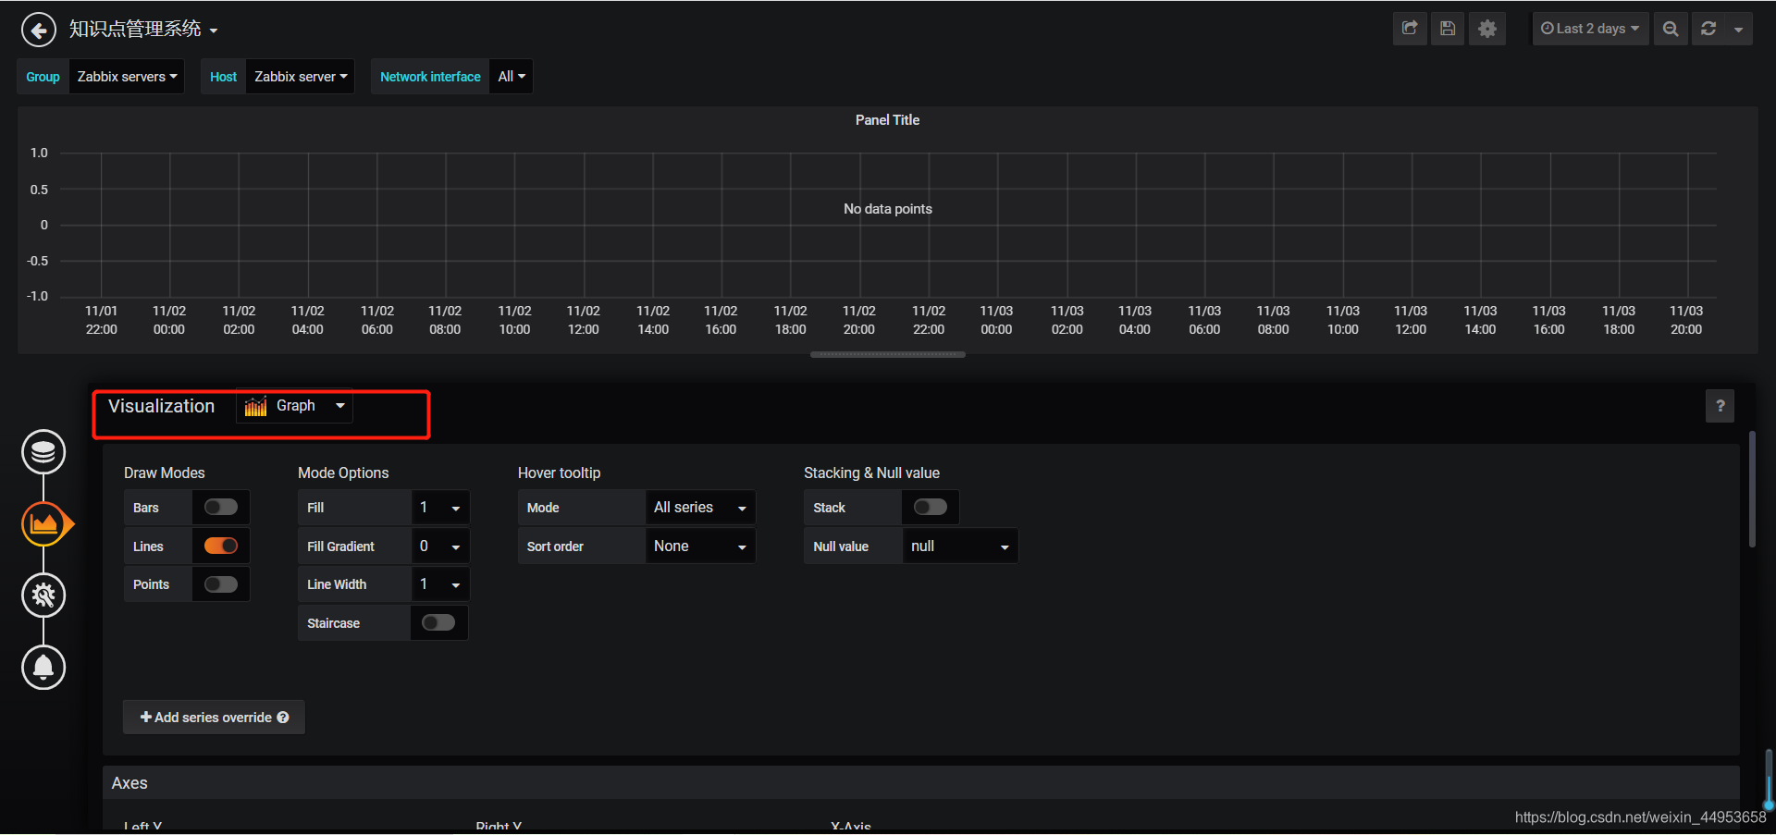
Task: Click Add series override button
Action: [214, 718]
